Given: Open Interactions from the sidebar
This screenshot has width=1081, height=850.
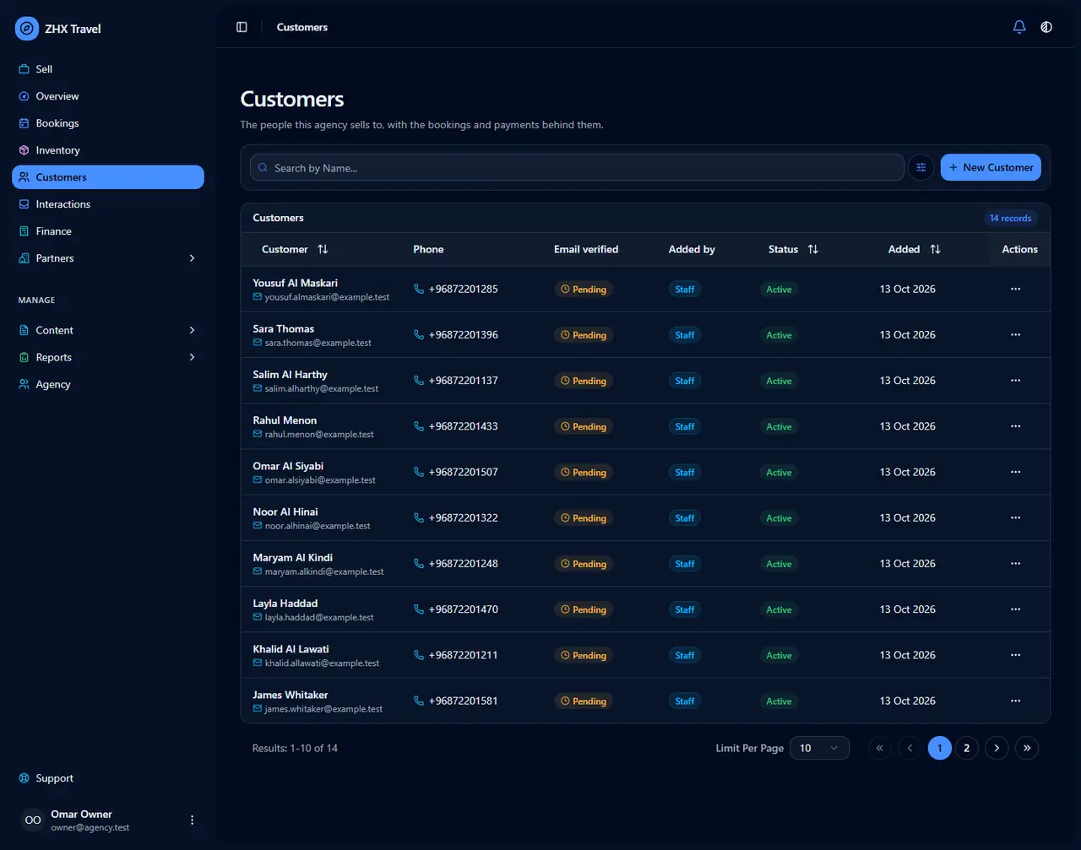Looking at the screenshot, I should tap(108, 204).
